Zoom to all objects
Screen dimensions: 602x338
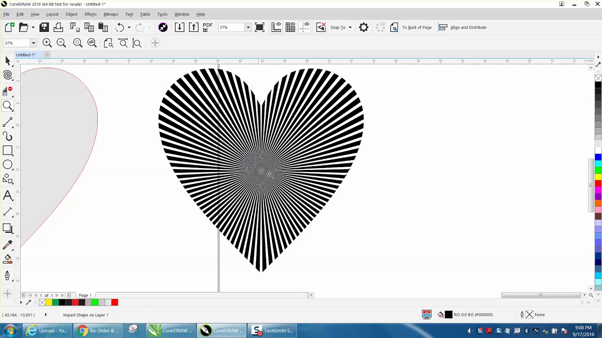point(92,43)
